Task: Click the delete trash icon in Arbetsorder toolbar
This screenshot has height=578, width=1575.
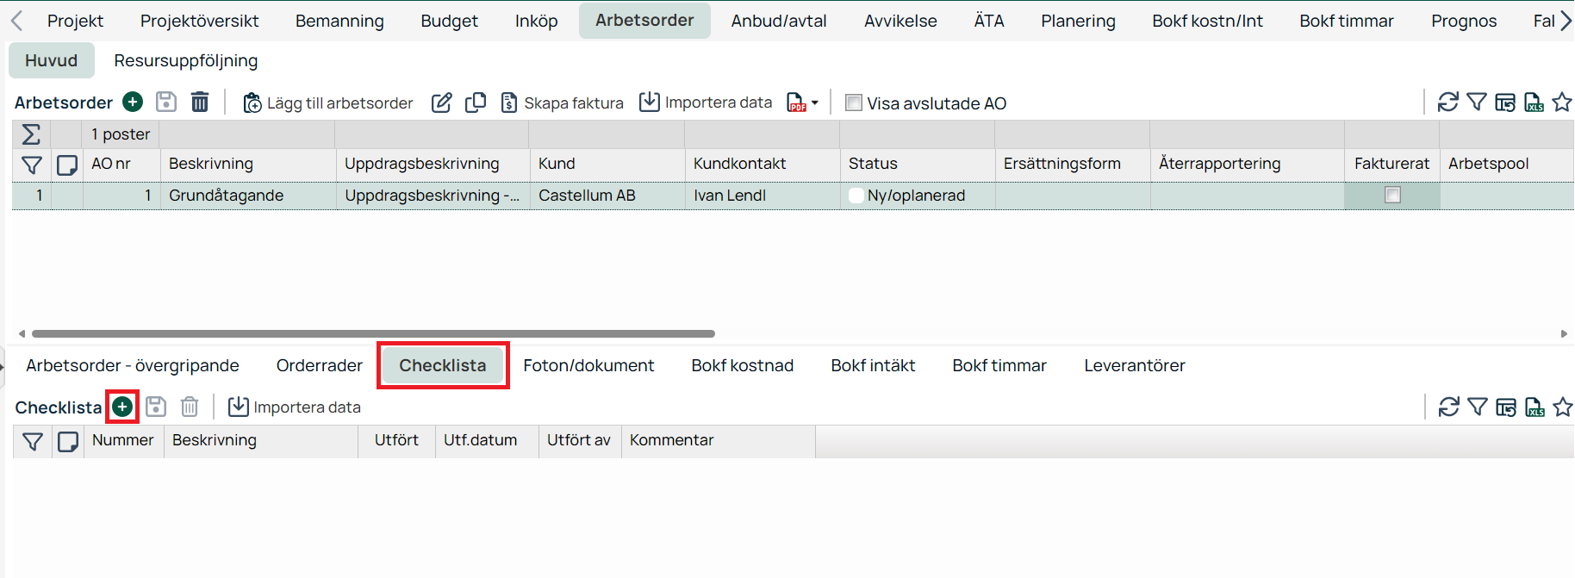Action: 200,103
